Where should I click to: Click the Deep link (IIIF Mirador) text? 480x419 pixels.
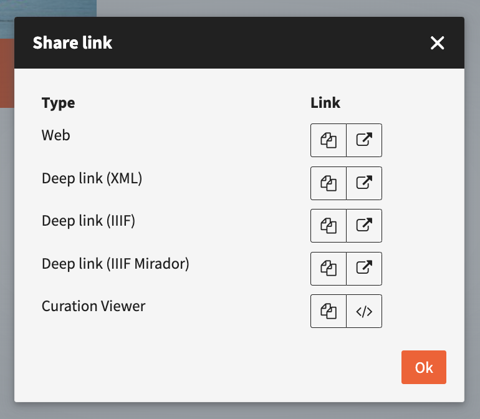[x=115, y=264]
